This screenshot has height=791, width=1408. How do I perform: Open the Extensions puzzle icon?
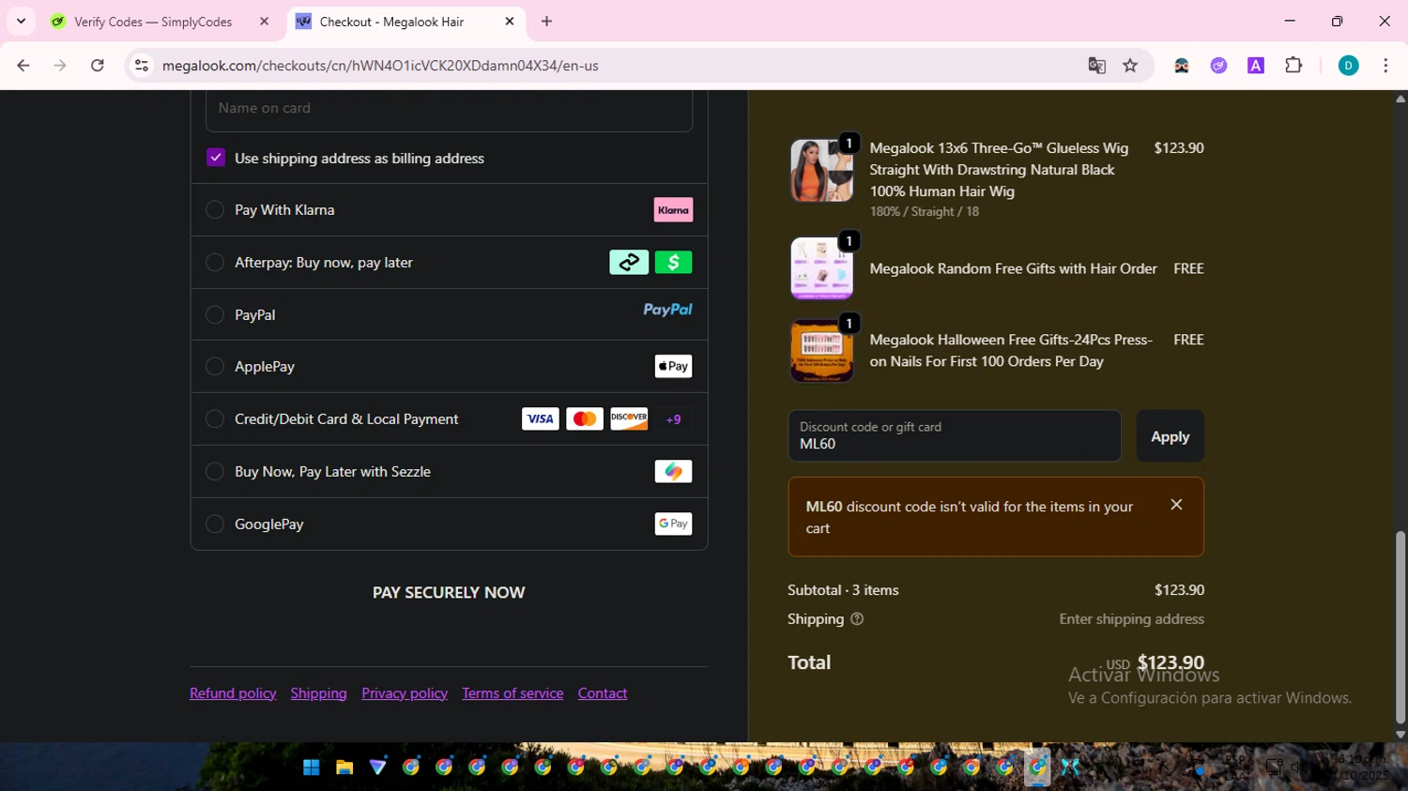point(1293,66)
